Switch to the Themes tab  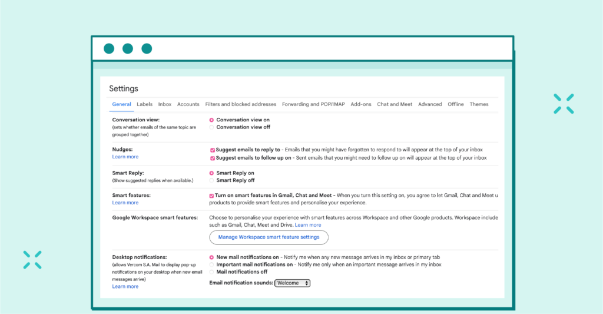[479, 104]
